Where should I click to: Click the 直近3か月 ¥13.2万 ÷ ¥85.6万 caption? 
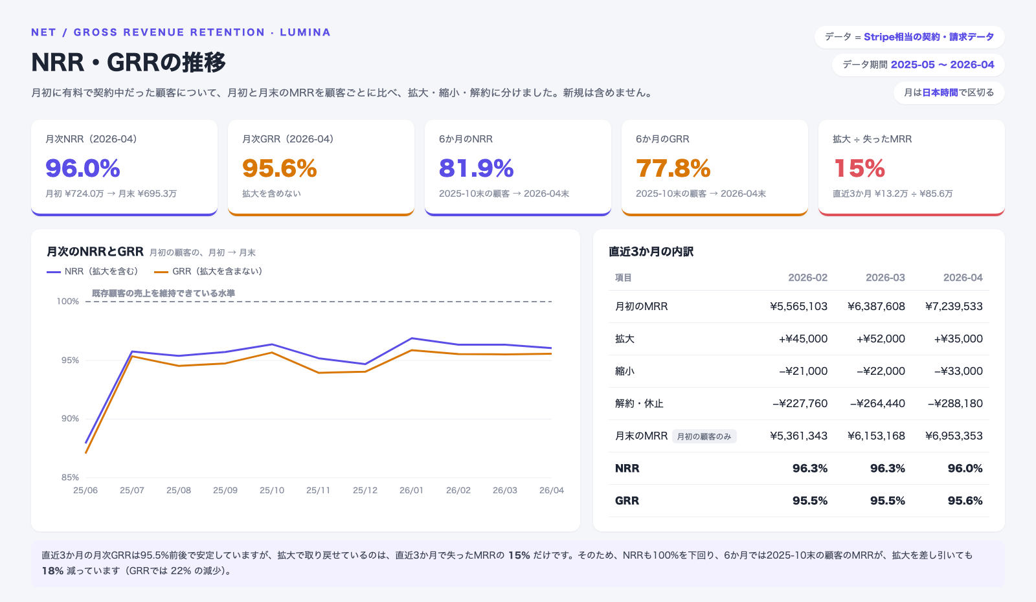(892, 194)
